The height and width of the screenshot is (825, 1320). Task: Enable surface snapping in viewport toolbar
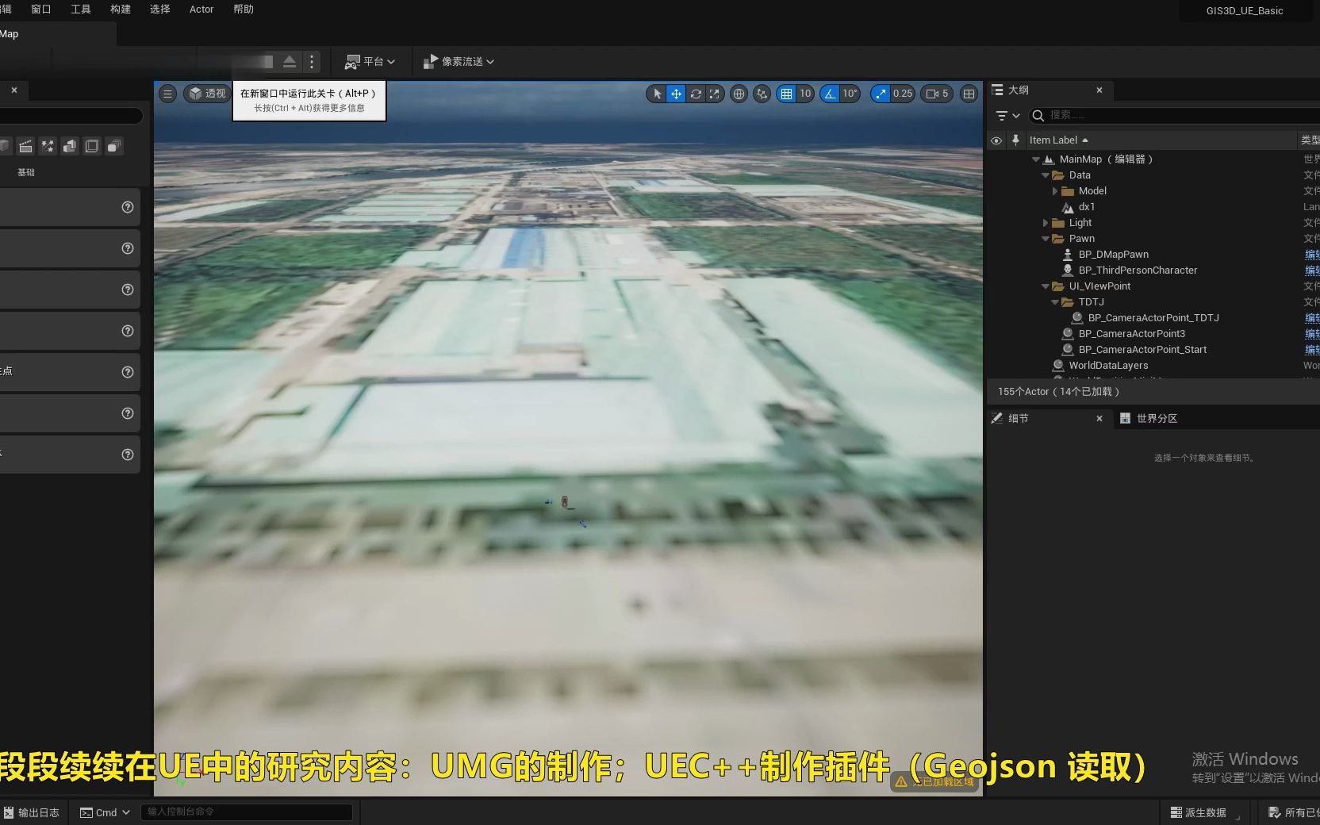tap(761, 94)
